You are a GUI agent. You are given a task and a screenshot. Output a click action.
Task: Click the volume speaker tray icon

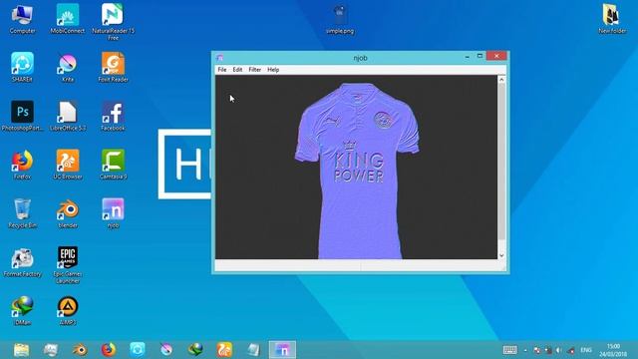559,350
